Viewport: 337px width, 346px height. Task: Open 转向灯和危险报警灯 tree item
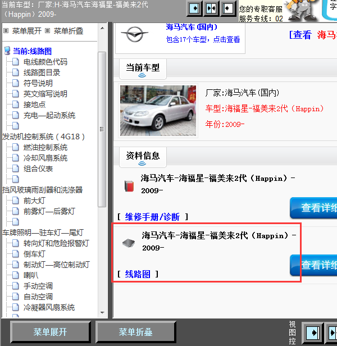point(56,243)
